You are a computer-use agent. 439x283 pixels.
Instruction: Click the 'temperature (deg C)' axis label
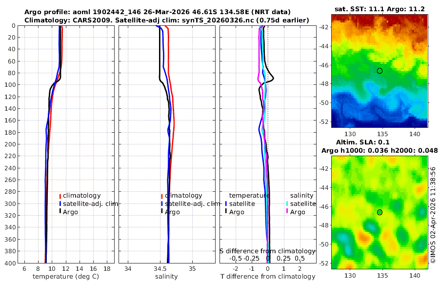[66, 277]
